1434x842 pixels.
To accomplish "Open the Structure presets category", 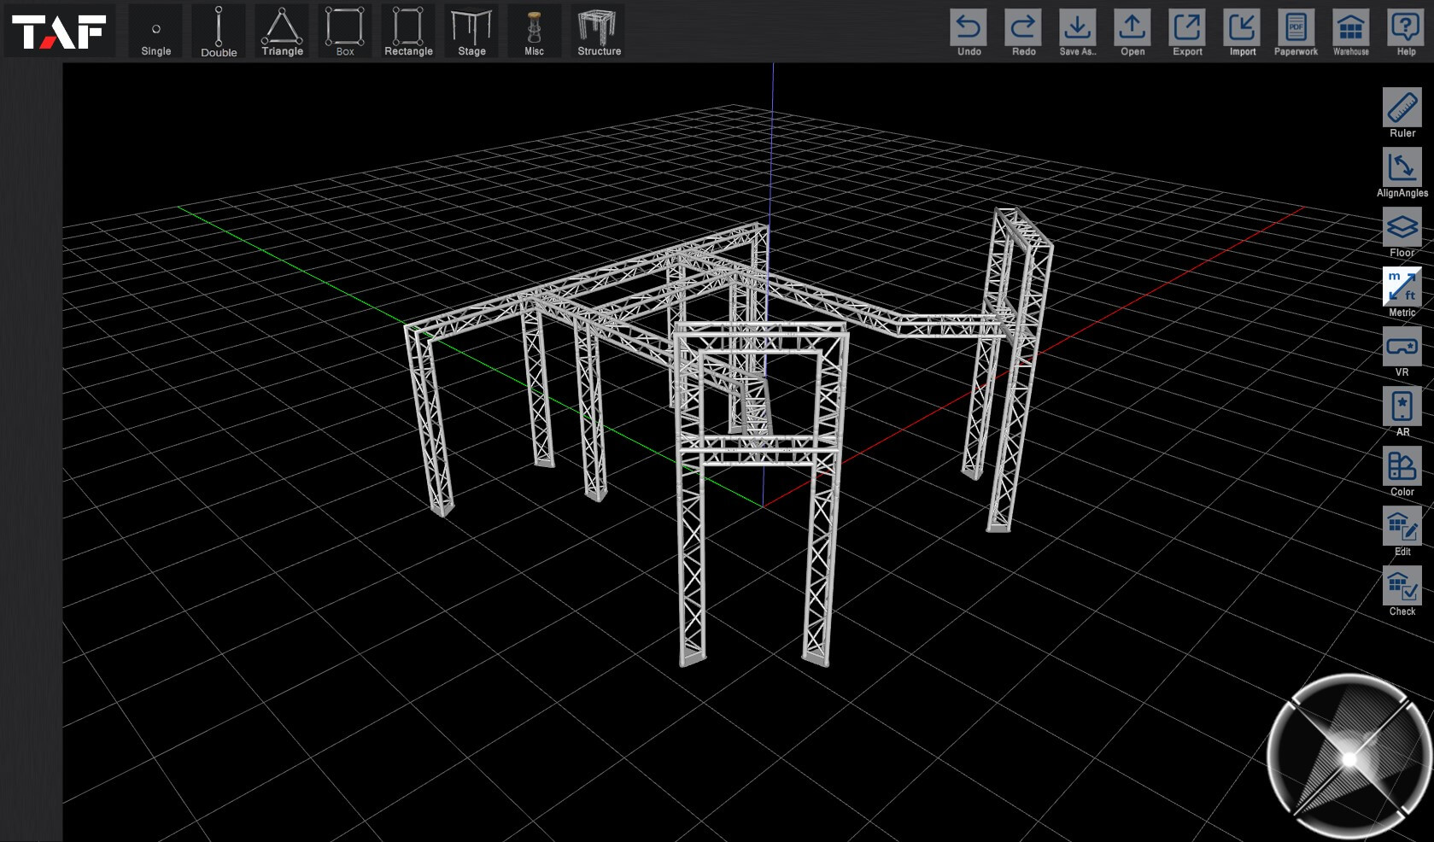I will point(599,32).
